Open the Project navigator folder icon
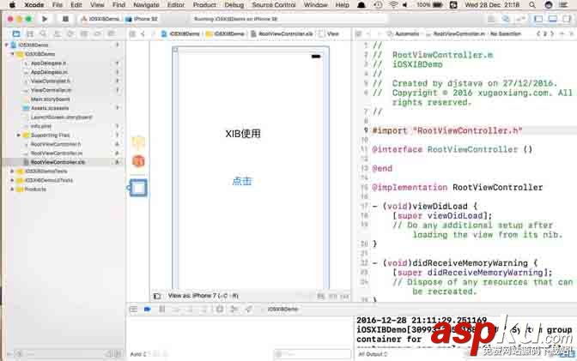This screenshot has width=577, height=361. pyautogui.click(x=15, y=33)
